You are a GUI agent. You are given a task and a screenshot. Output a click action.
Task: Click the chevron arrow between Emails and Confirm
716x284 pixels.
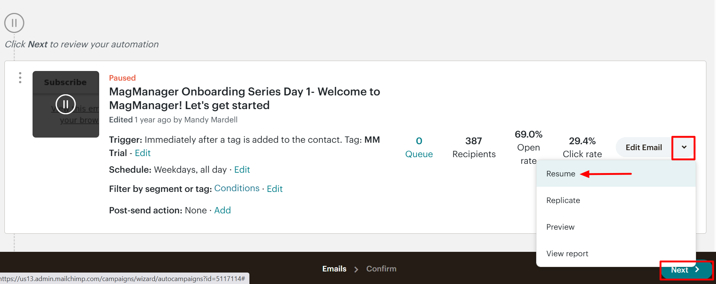point(356,269)
